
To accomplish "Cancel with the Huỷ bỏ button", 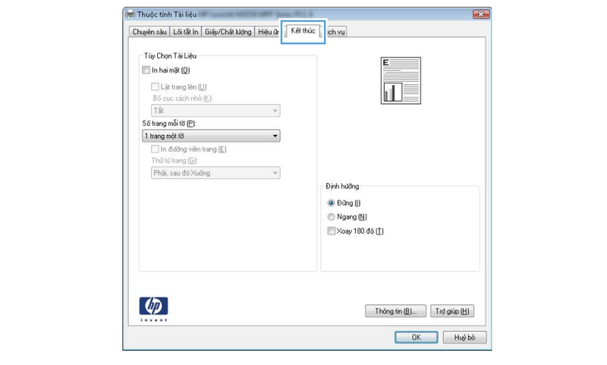I will coord(464,337).
